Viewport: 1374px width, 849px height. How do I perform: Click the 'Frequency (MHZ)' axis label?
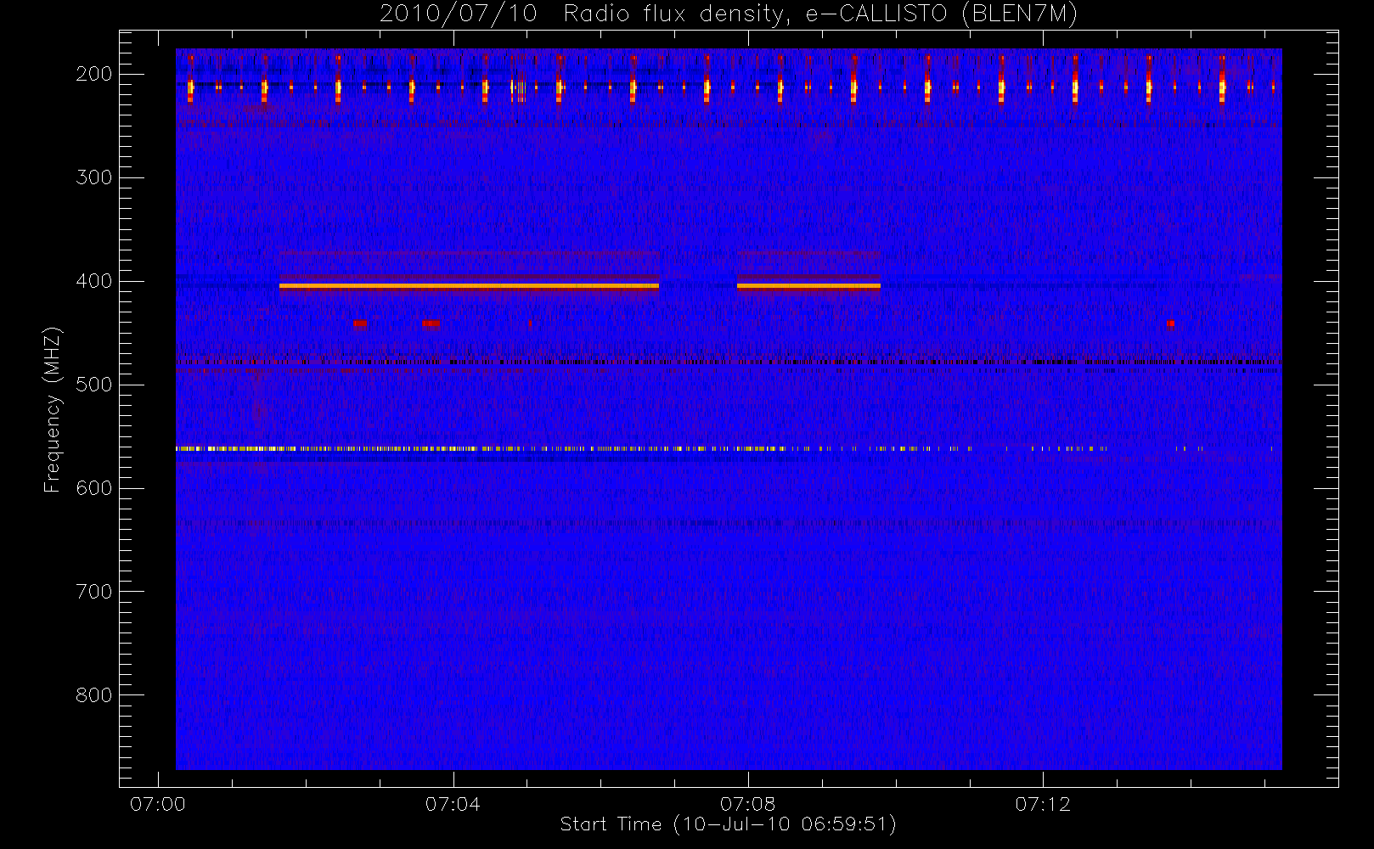click(x=53, y=409)
